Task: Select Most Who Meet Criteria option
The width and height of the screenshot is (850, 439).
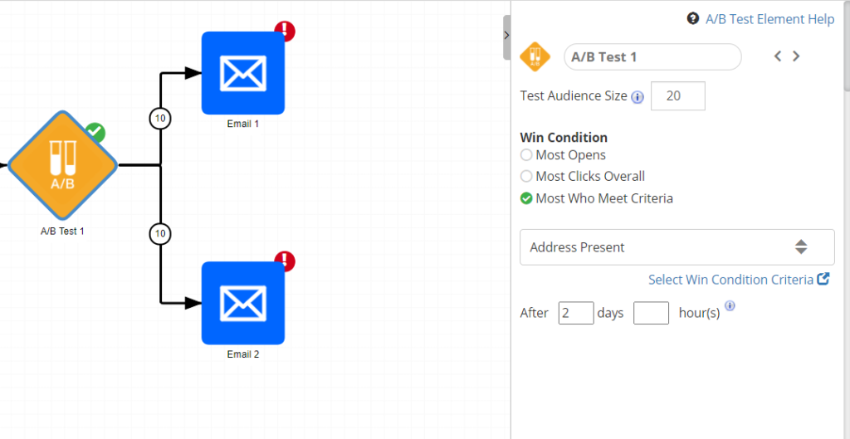Action: 526,198
